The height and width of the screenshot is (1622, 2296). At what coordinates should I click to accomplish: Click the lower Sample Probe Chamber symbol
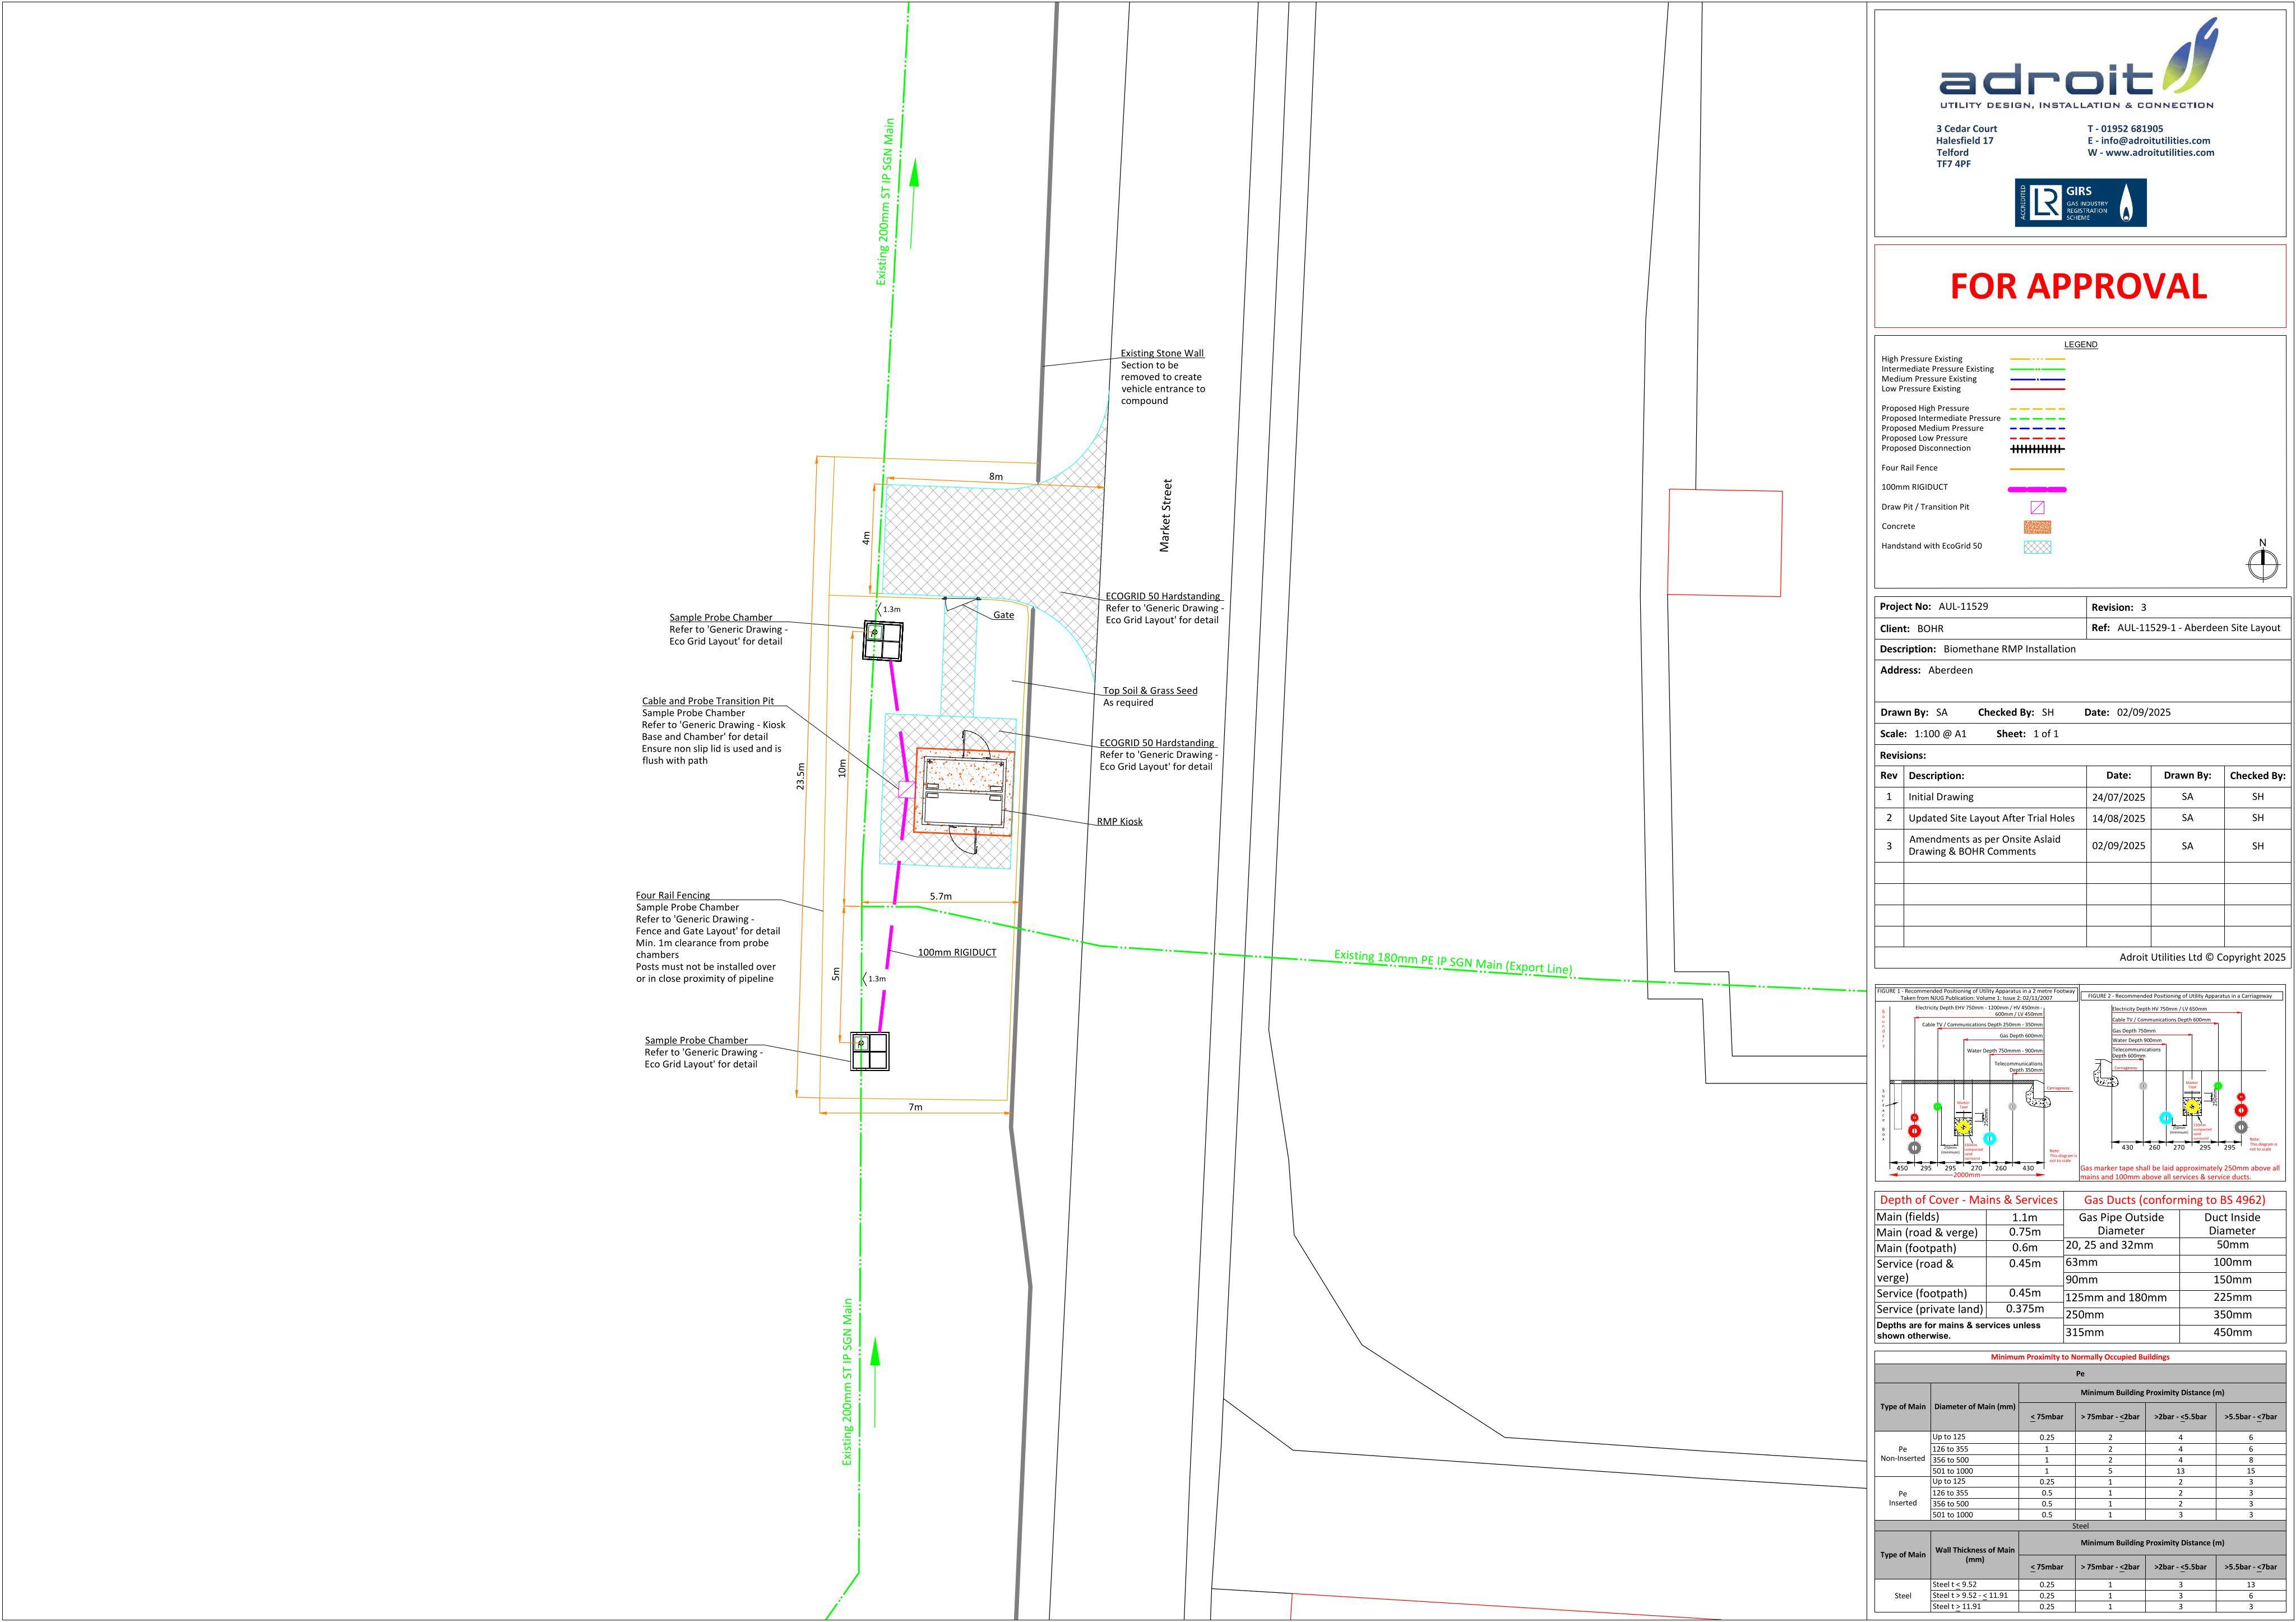870,1051
